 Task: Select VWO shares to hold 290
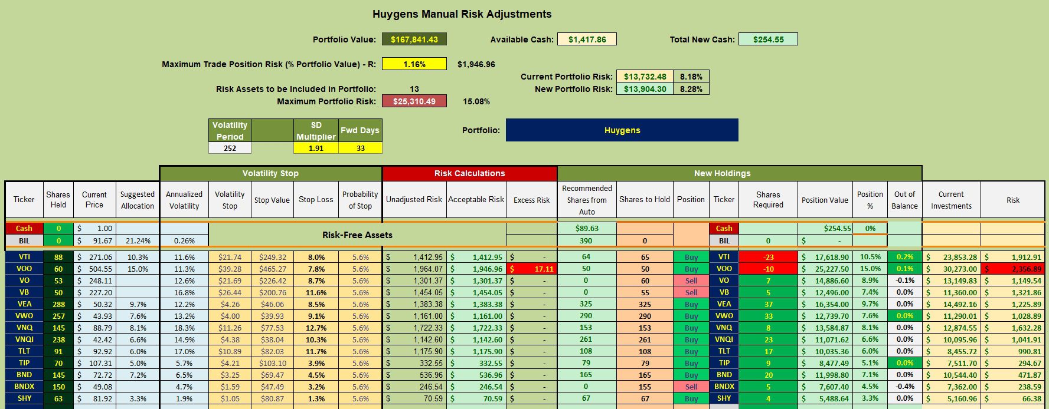(x=645, y=316)
